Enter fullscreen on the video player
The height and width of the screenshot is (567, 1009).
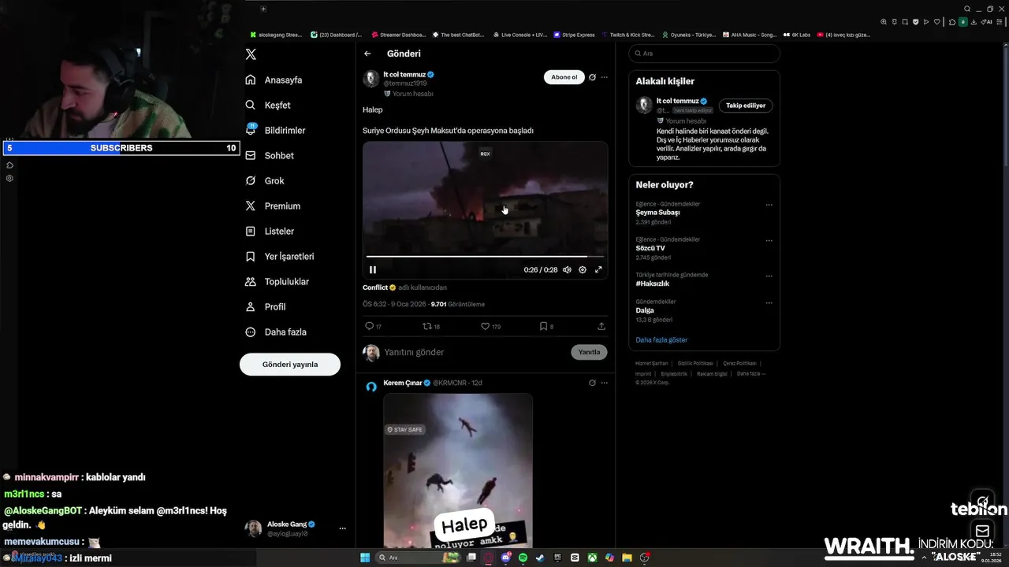click(x=598, y=269)
